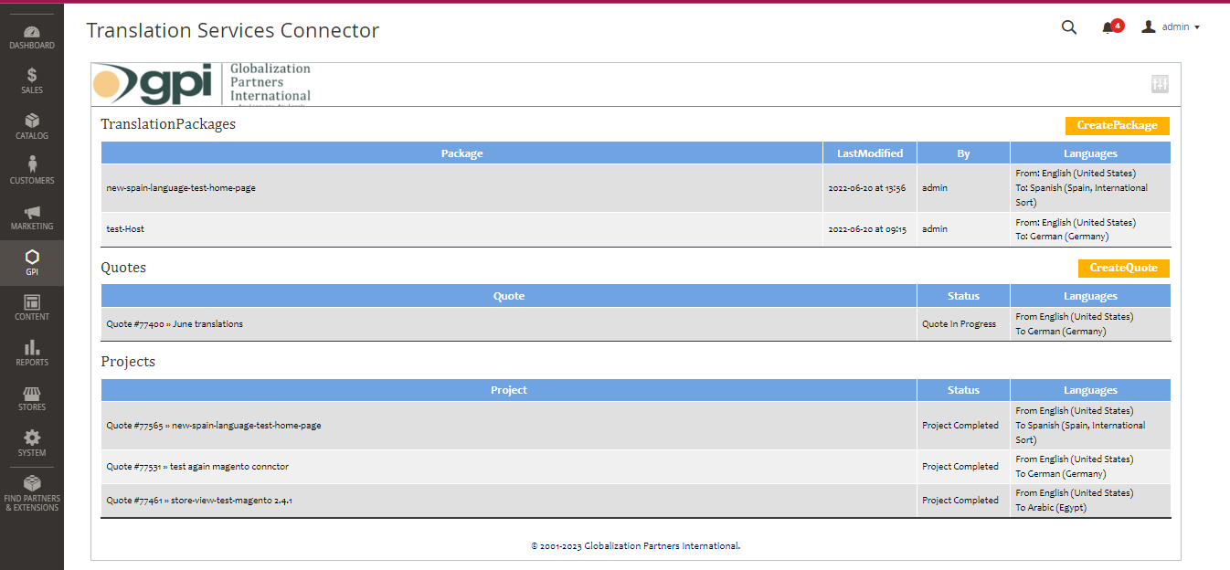1230x570 pixels.
Task: Open the Stores section
Action: pos(32,398)
